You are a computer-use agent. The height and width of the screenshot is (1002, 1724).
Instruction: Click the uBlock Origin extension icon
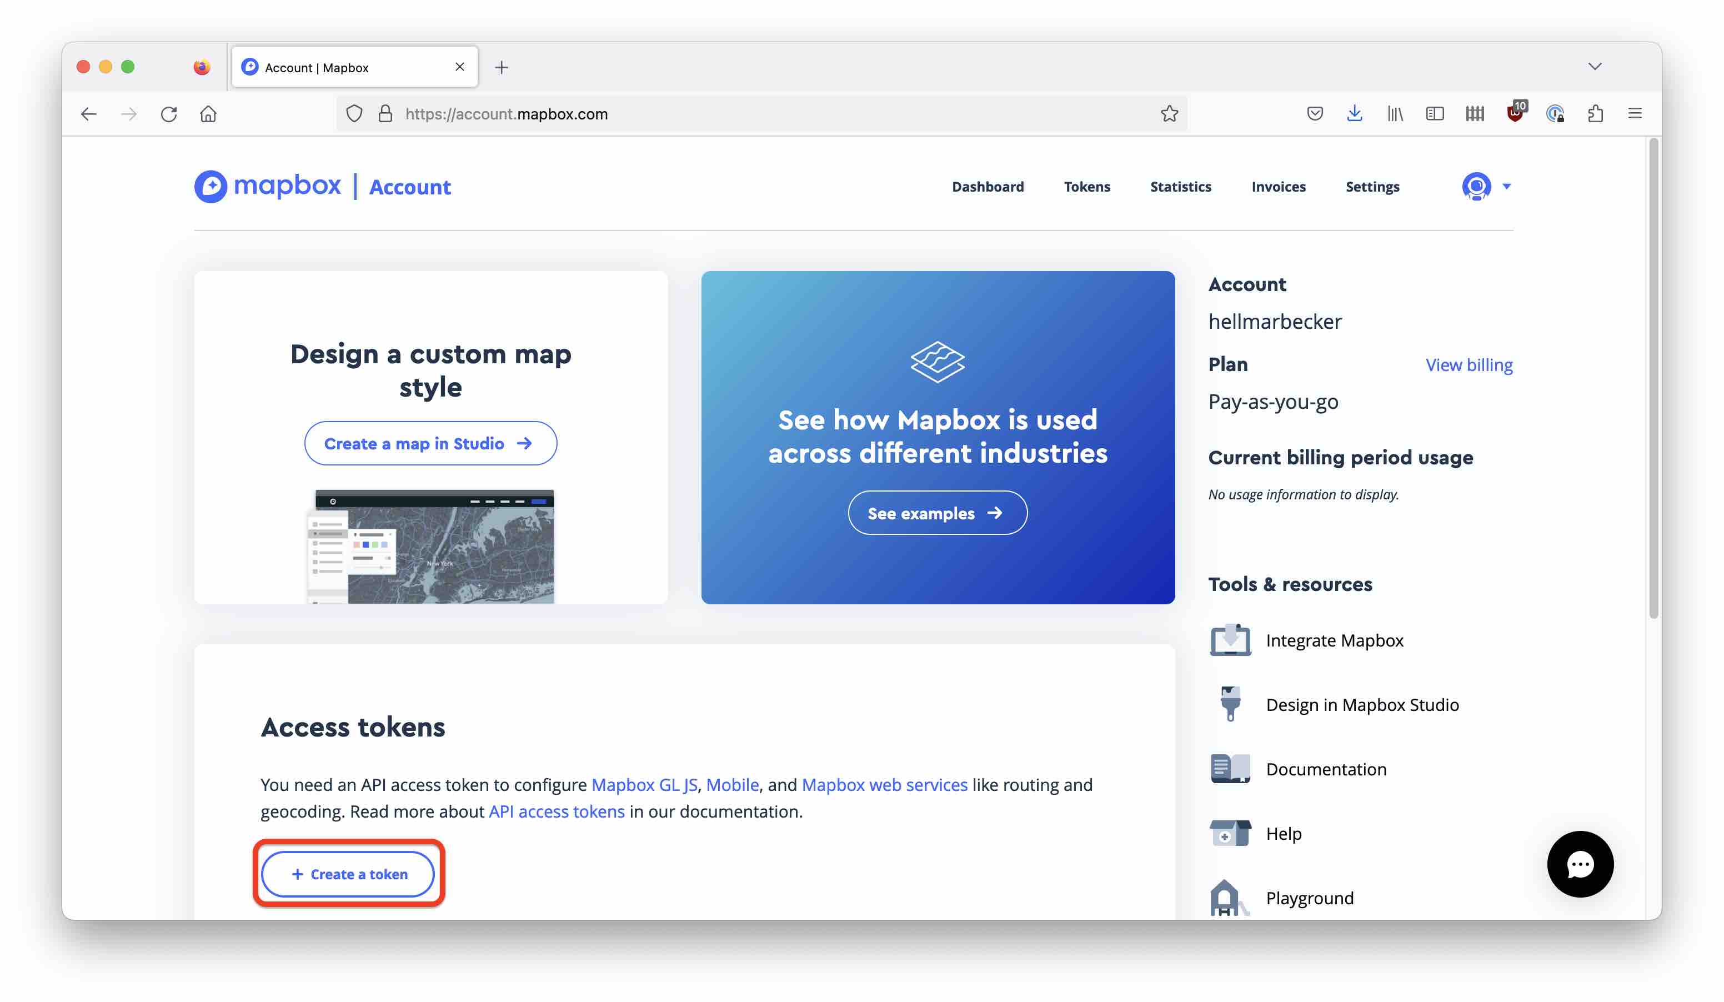pos(1514,113)
